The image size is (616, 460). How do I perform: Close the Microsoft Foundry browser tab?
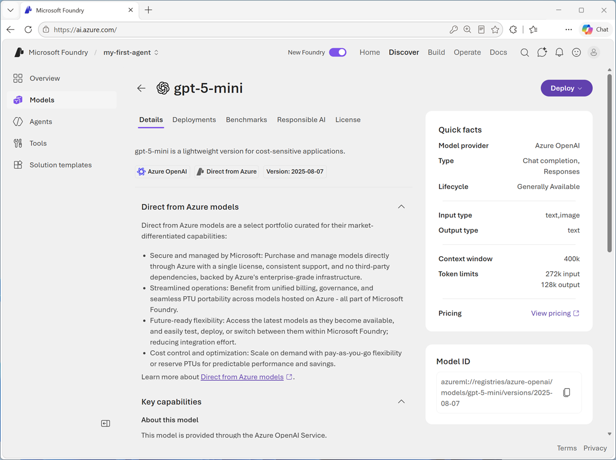(x=129, y=10)
